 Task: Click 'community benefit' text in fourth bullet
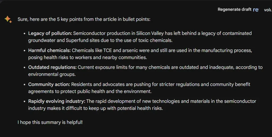230,84
